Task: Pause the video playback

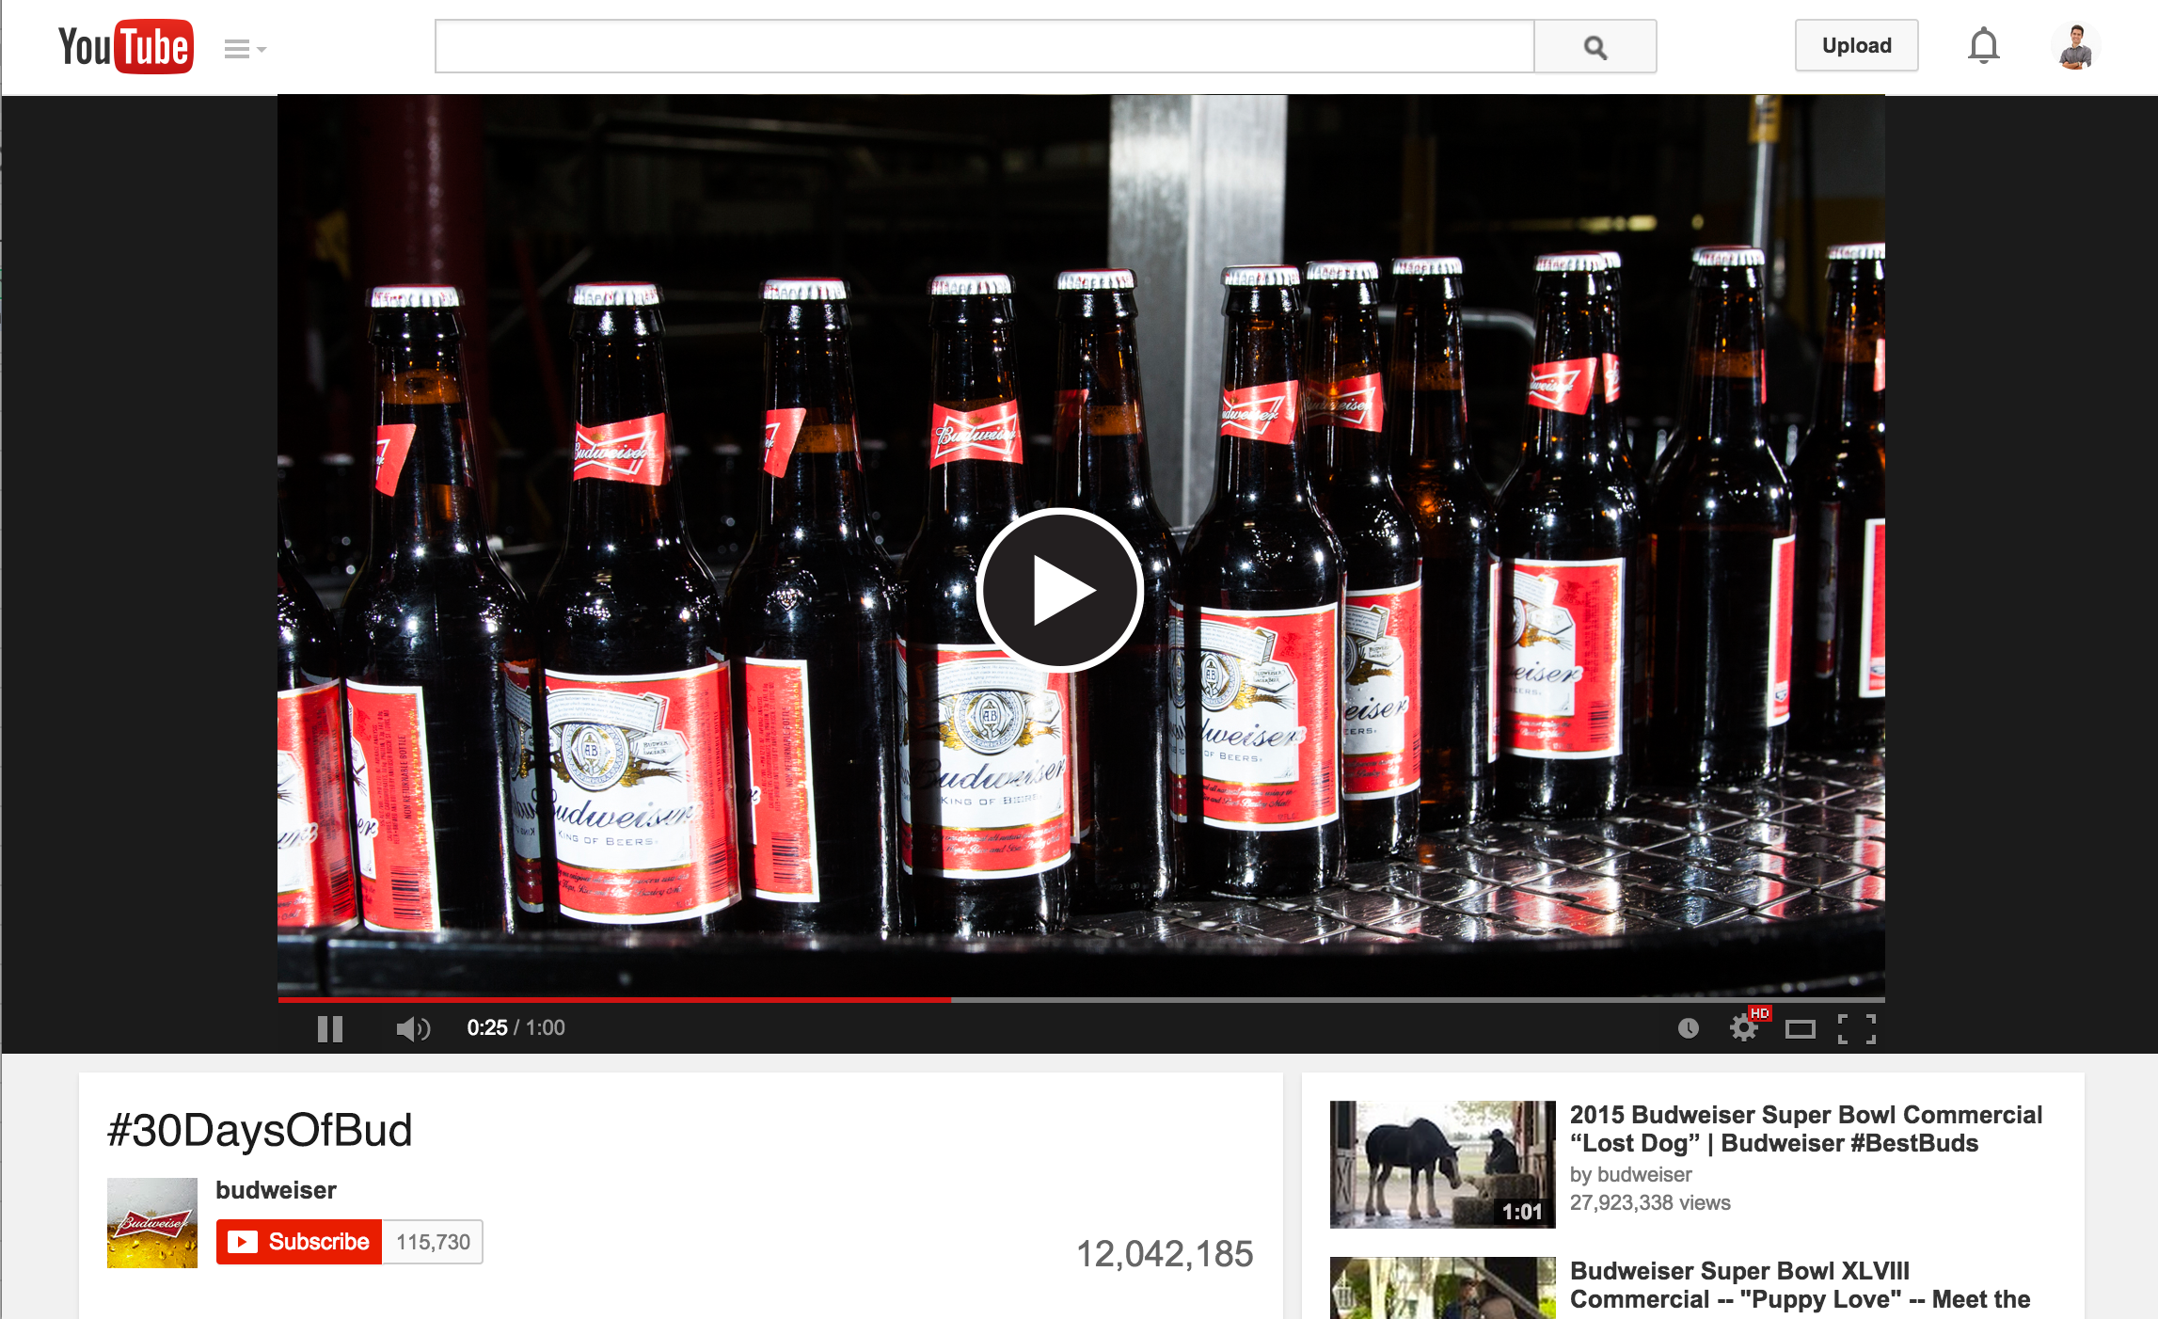Action: pos(330,1028)
